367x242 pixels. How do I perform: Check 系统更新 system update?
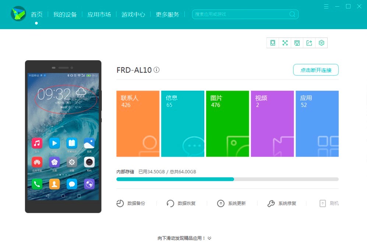coord(232,203)
